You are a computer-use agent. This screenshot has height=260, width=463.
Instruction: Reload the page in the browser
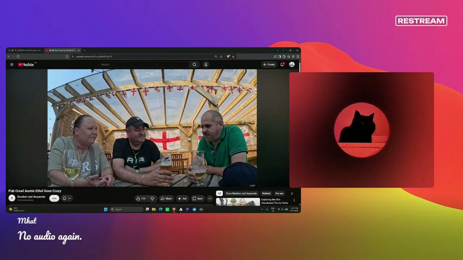pyautogui.click(x=18, y=56)
